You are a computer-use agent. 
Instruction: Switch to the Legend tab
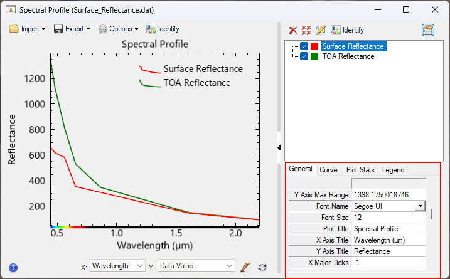[393, 170]
